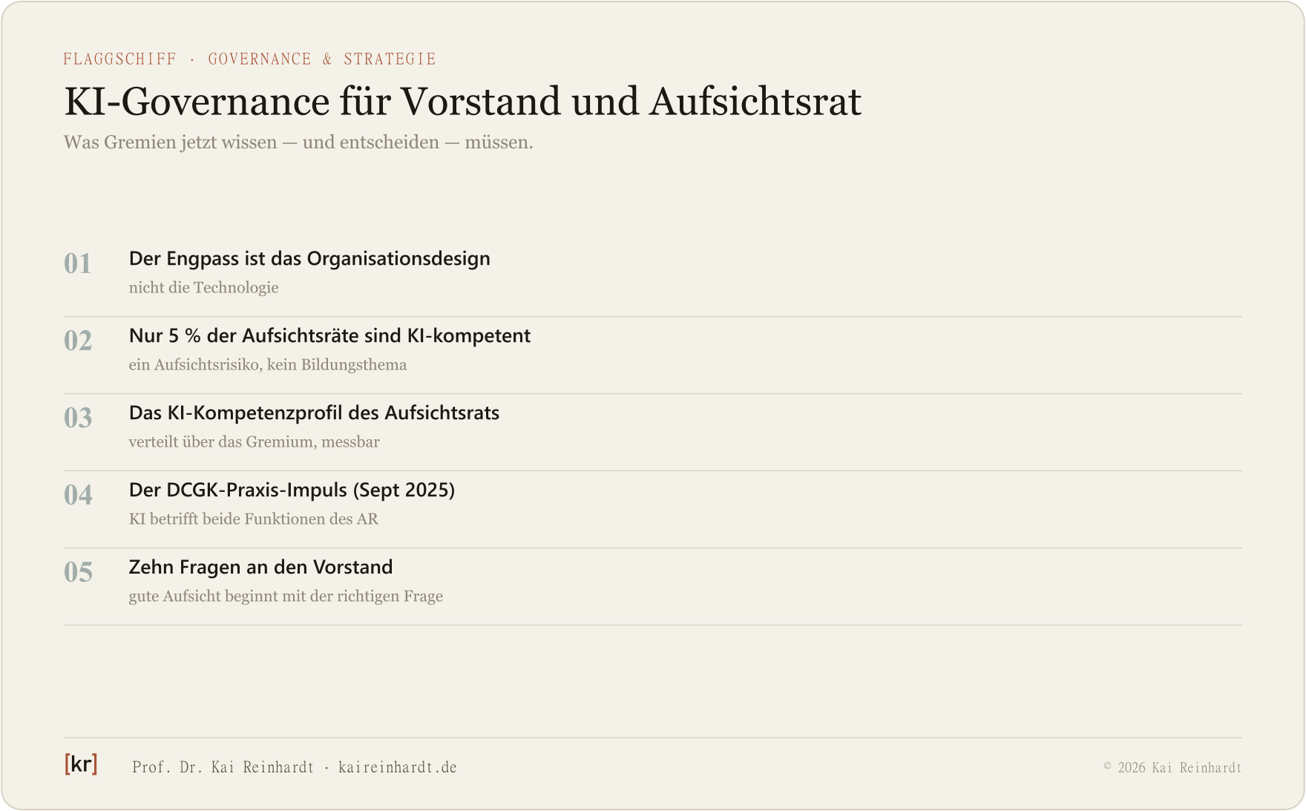Select 'Der DCGK-Praxis-Impuls (Sept 2025)'
The width and height of the screenshot is (1306, 811).
[x=292, y=490]
